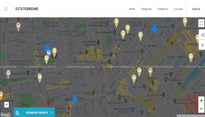Expand the Advanced Search caret
205x117 pixels.
point(51,112)
